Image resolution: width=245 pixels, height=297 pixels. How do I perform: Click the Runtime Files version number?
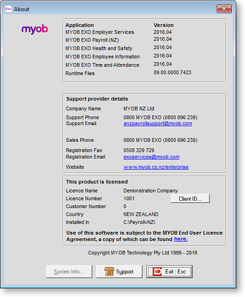pos(172,73)
